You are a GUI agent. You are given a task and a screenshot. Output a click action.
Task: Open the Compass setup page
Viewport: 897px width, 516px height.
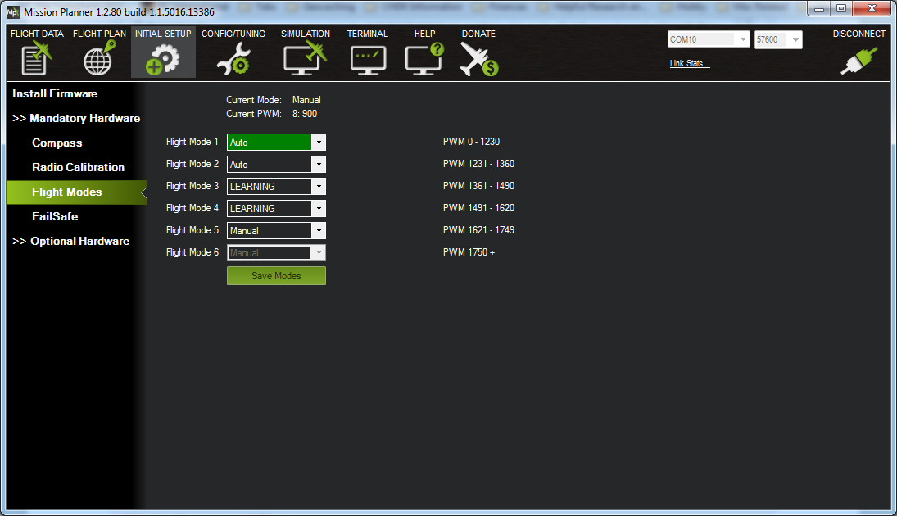[x=57, y=143]
